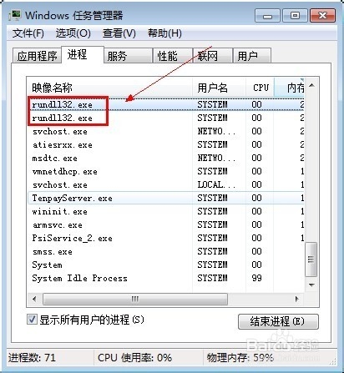The width and height of the screenshot is (344, 373).
Task: Click the vertical scrollbar thumb
Action: [x=311, y=260]
